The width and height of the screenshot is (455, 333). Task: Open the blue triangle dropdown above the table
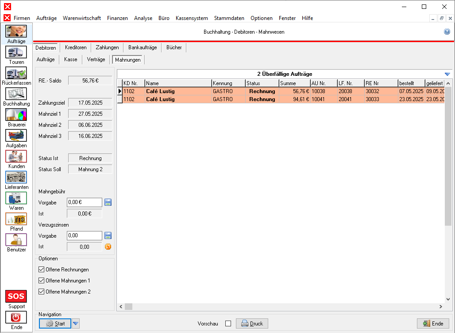[x=447, y=74]
